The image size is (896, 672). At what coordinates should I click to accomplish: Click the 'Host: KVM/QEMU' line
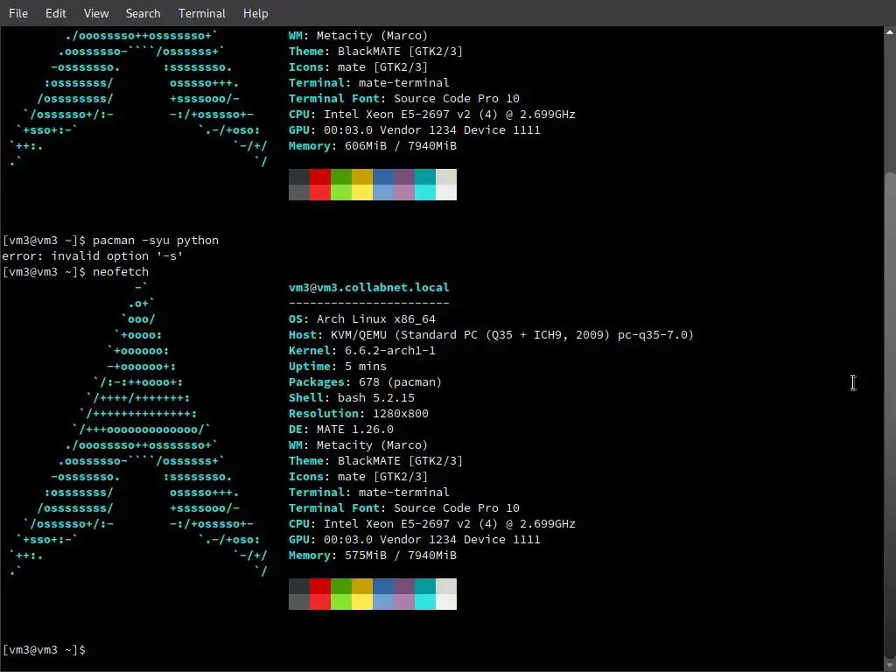[491, 335]
